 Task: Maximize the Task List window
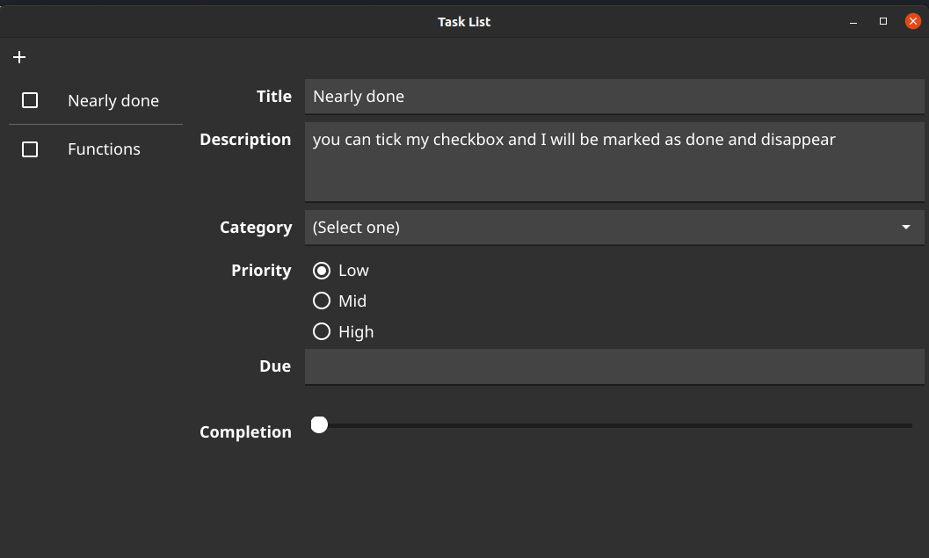(x=882, y=21)
